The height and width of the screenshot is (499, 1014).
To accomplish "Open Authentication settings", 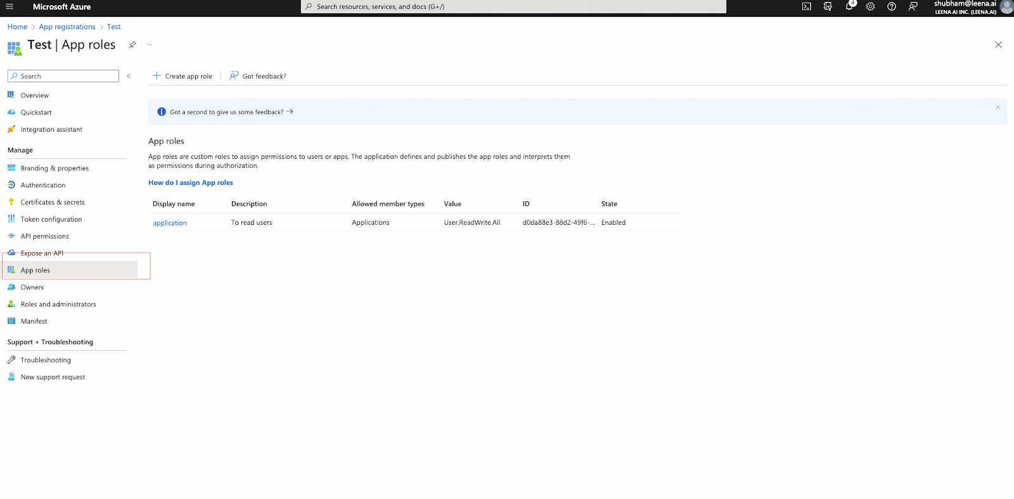I will (x=43, y=186).
